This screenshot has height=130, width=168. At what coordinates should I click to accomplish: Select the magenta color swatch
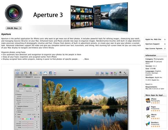33,119
